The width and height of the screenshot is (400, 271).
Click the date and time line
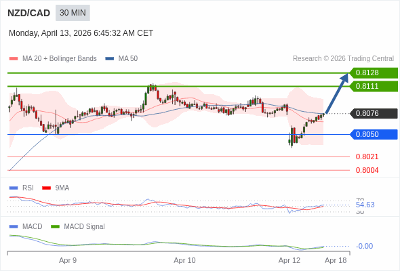81,33
